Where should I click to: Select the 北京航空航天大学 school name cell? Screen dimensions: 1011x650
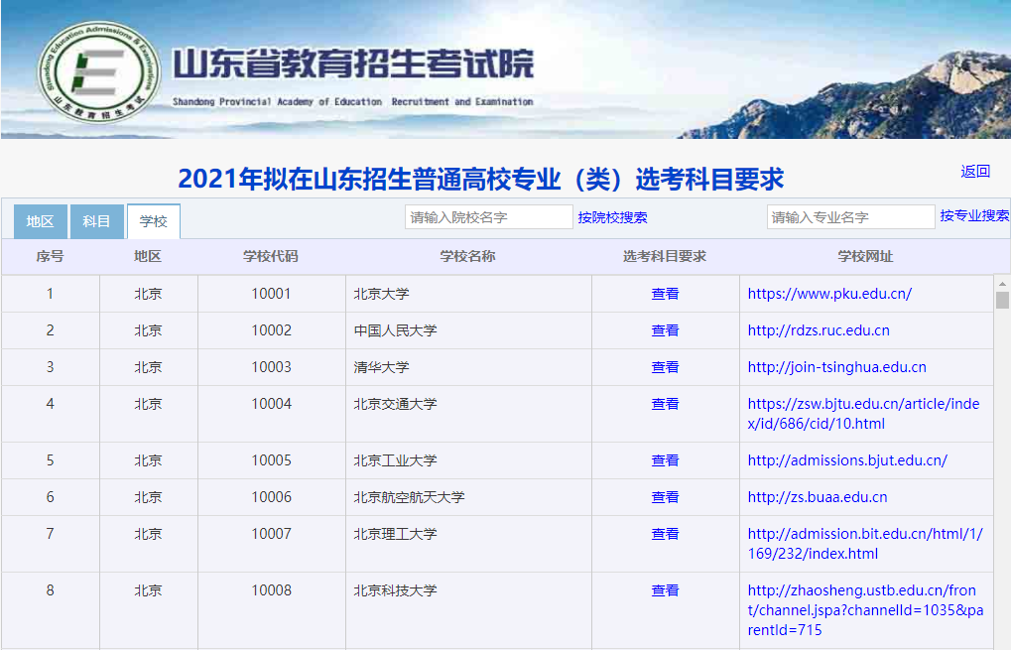[468, 497]
